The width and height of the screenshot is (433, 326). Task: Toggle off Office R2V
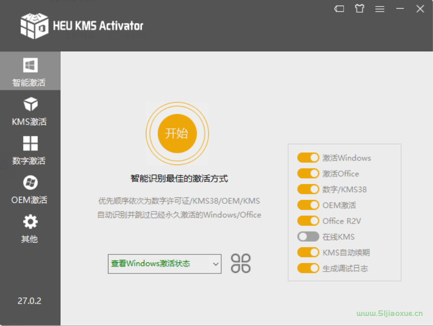pos(308,221)
